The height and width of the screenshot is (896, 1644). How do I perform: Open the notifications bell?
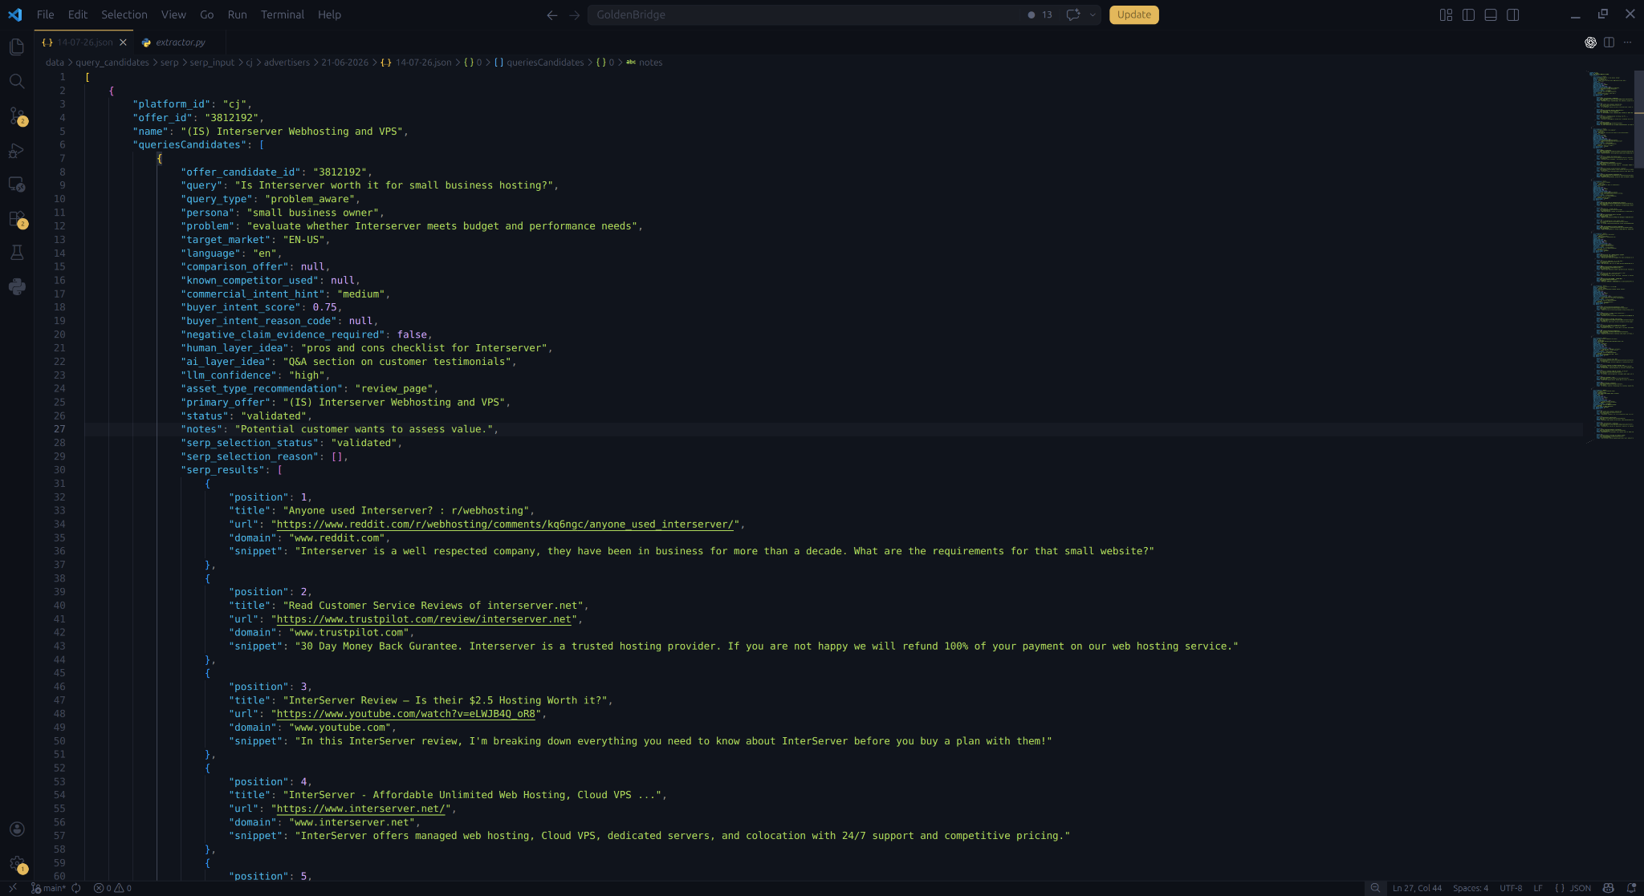coord(1631,888)
